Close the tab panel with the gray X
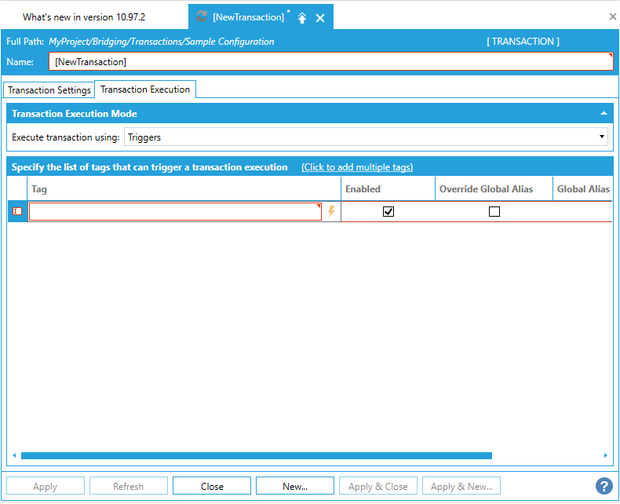 pyautogui.click(x=612, y=16)
